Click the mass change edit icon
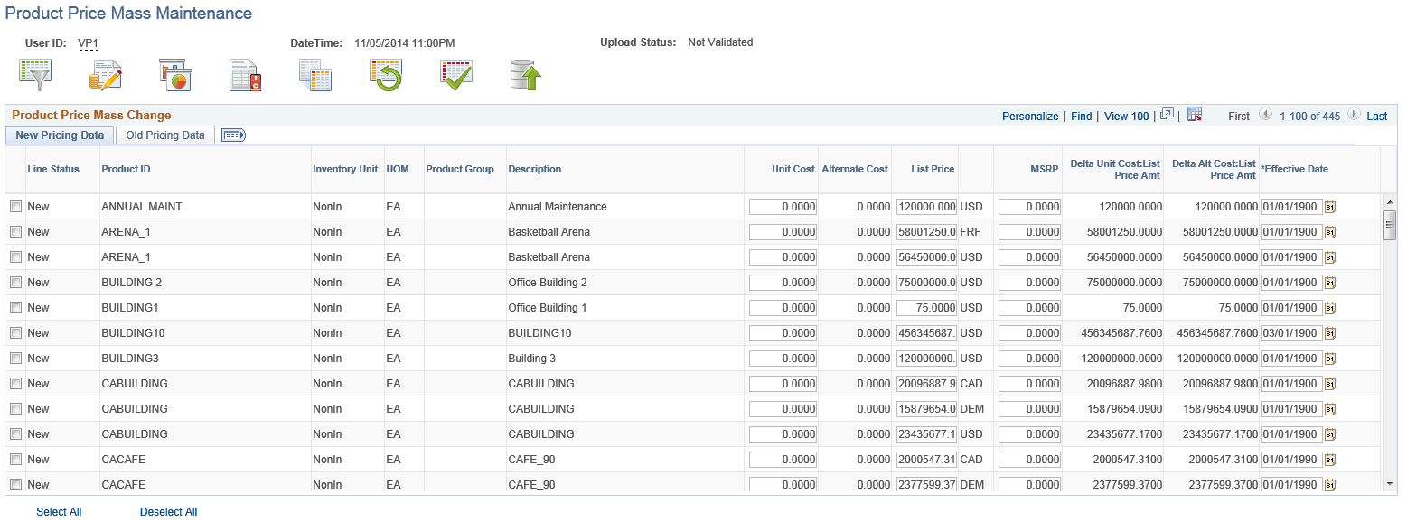Screen dimensions: 1407x522 pos(106,74)
